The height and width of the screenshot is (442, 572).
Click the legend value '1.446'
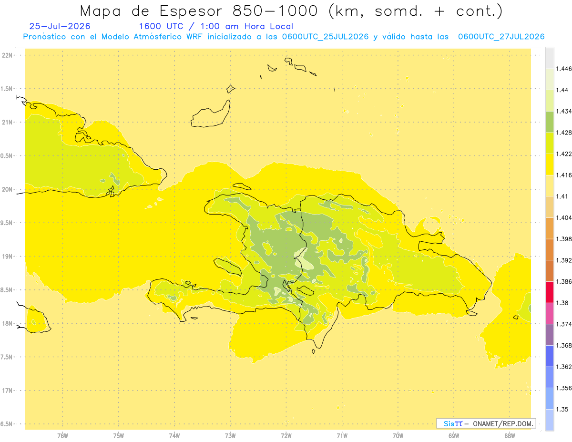[x=564, y=69]
